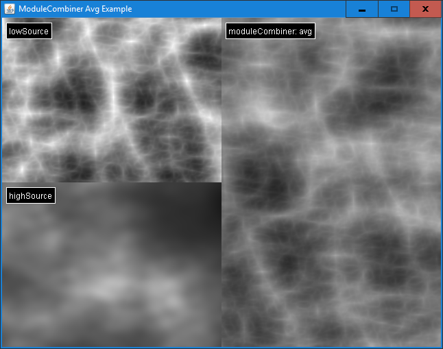Select the highSource label
This screenshot has height=349, width=443.
click(x=30, y=195)
